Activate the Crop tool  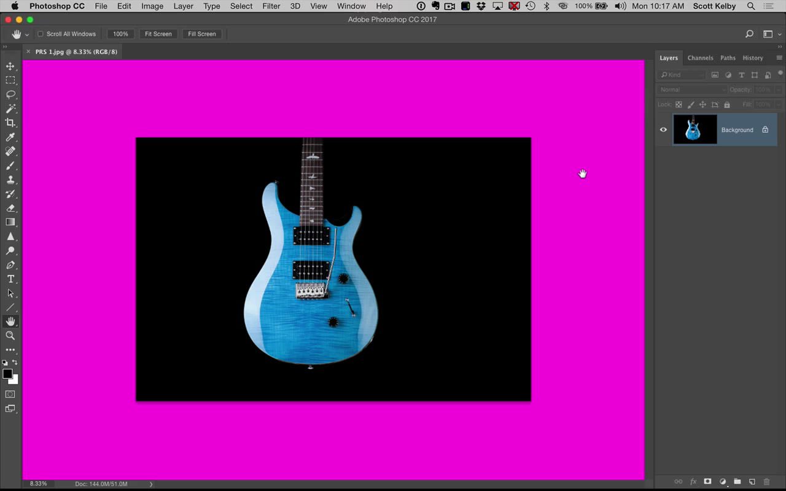click(10, 122)
